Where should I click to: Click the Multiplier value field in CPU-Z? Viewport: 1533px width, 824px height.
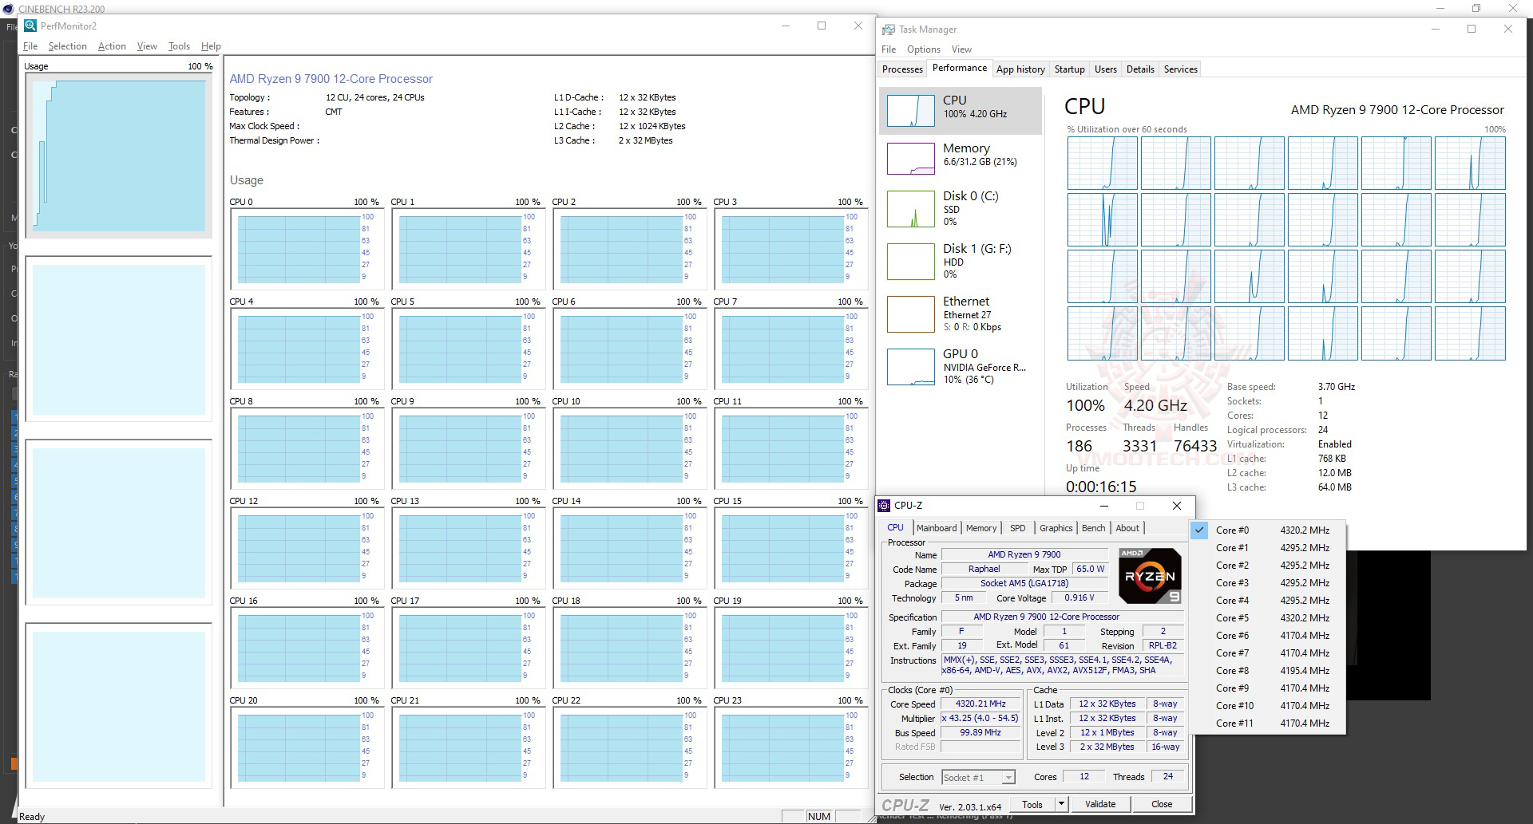coord(980,719)
